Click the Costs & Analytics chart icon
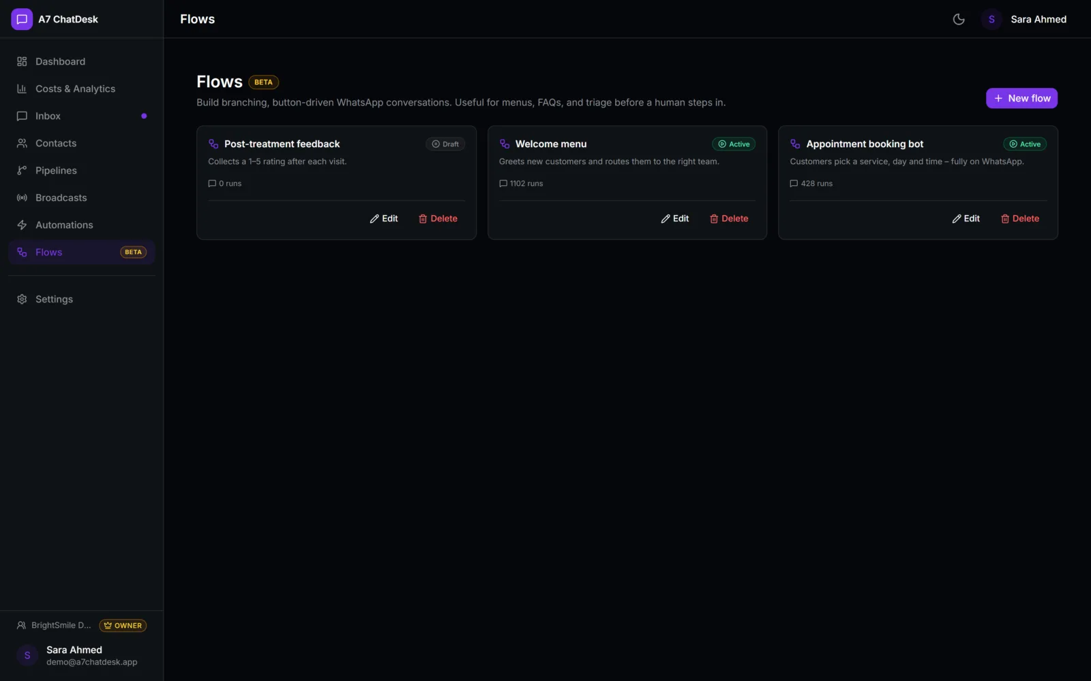Screen dimensions: 1091x681 coord(22,89)
